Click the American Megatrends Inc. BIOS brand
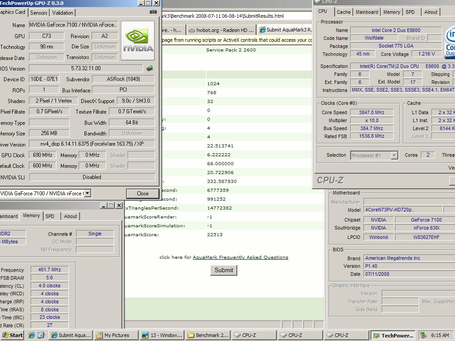Image resolution: width=455 pixels, height=341 pixels. pyautogui.click(x=409, y=258)
